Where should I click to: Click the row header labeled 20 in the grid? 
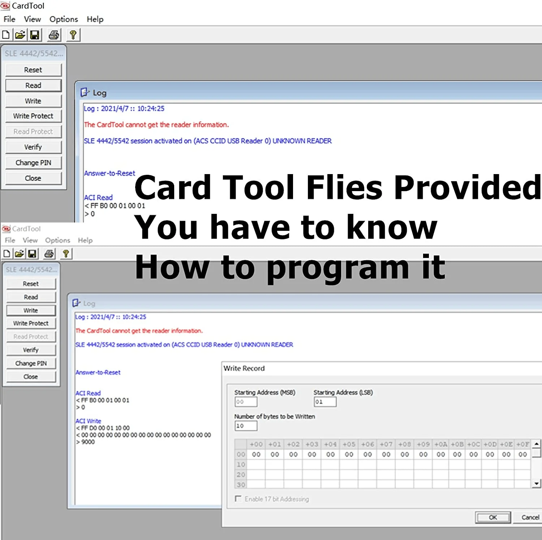241,474
